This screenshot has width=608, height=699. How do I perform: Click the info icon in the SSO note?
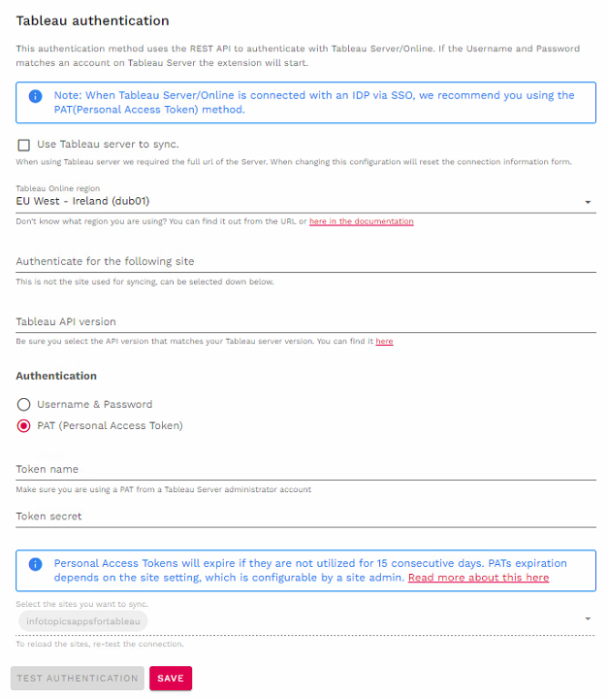pyautogui.click(x=35, y=96)
